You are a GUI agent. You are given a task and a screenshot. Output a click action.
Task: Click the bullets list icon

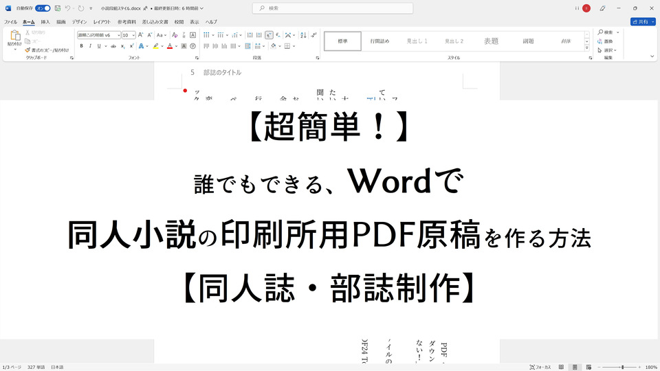pyautogui.click(x=206, y=35)
